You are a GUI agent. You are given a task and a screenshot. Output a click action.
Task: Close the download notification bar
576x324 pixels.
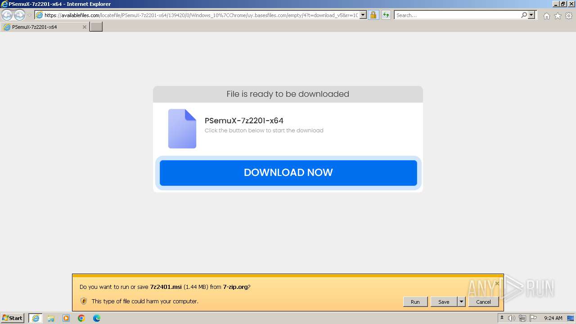pos(497,283)
